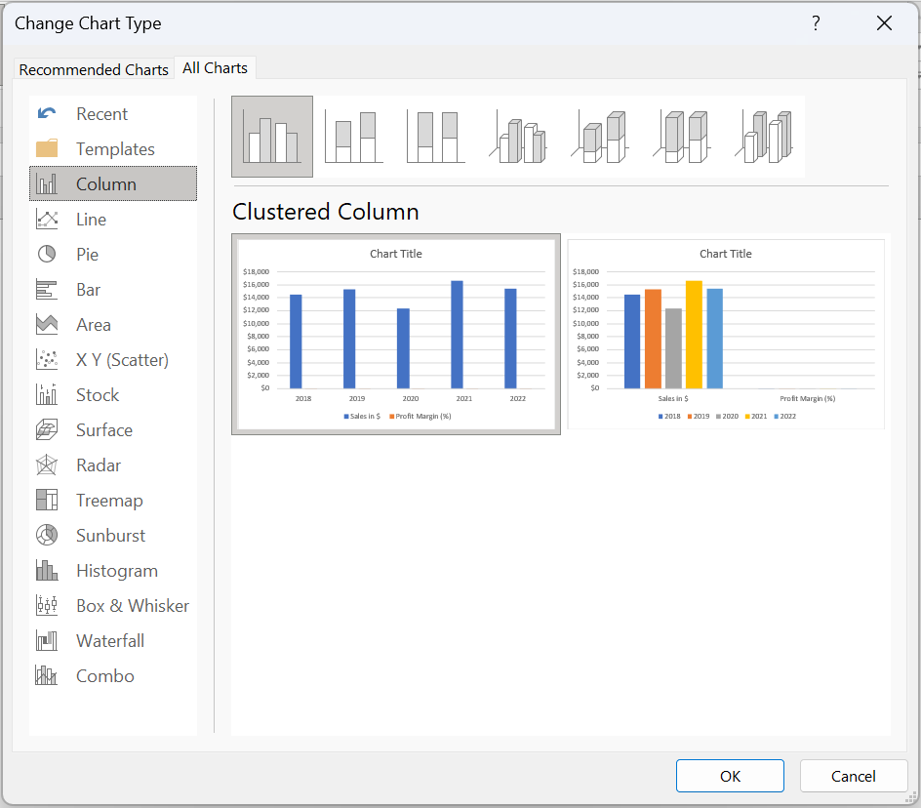921x808 pixels.
Task: Dismiss the dialog using Cancel
Action: tap(854, 776)
